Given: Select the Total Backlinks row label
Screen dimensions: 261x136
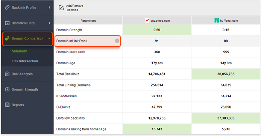Looking at the screenshot, I should coord(68,74).
